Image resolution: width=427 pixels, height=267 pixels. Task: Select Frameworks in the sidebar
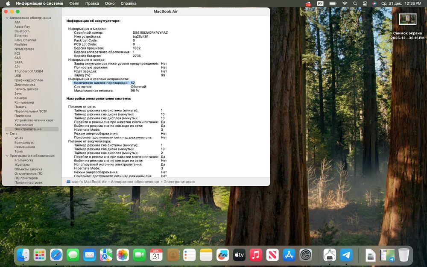click(x=23, y=161)
